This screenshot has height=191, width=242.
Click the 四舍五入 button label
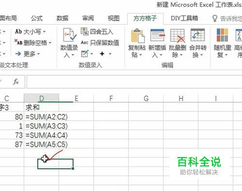click(101, 32)
